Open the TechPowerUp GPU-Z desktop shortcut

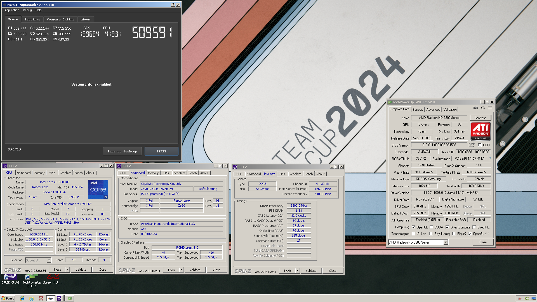pos(32,281)
